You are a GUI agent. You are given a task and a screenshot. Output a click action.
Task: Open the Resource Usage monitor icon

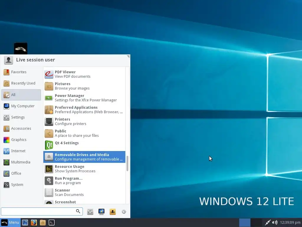[x=49, y=169]
